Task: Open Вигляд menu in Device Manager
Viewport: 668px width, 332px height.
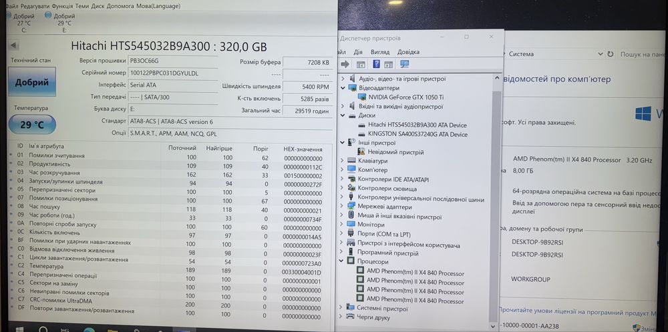Action: coord(380,52)
